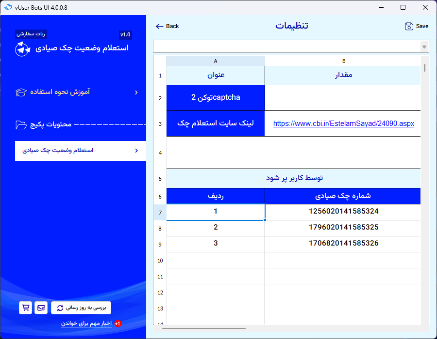Image resolution: width=437 pixels, height=339 pixels.
Task: Click cell 1796020141585325
Action: coord(342,228)
